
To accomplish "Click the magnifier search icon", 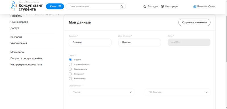I will [122, 7].
